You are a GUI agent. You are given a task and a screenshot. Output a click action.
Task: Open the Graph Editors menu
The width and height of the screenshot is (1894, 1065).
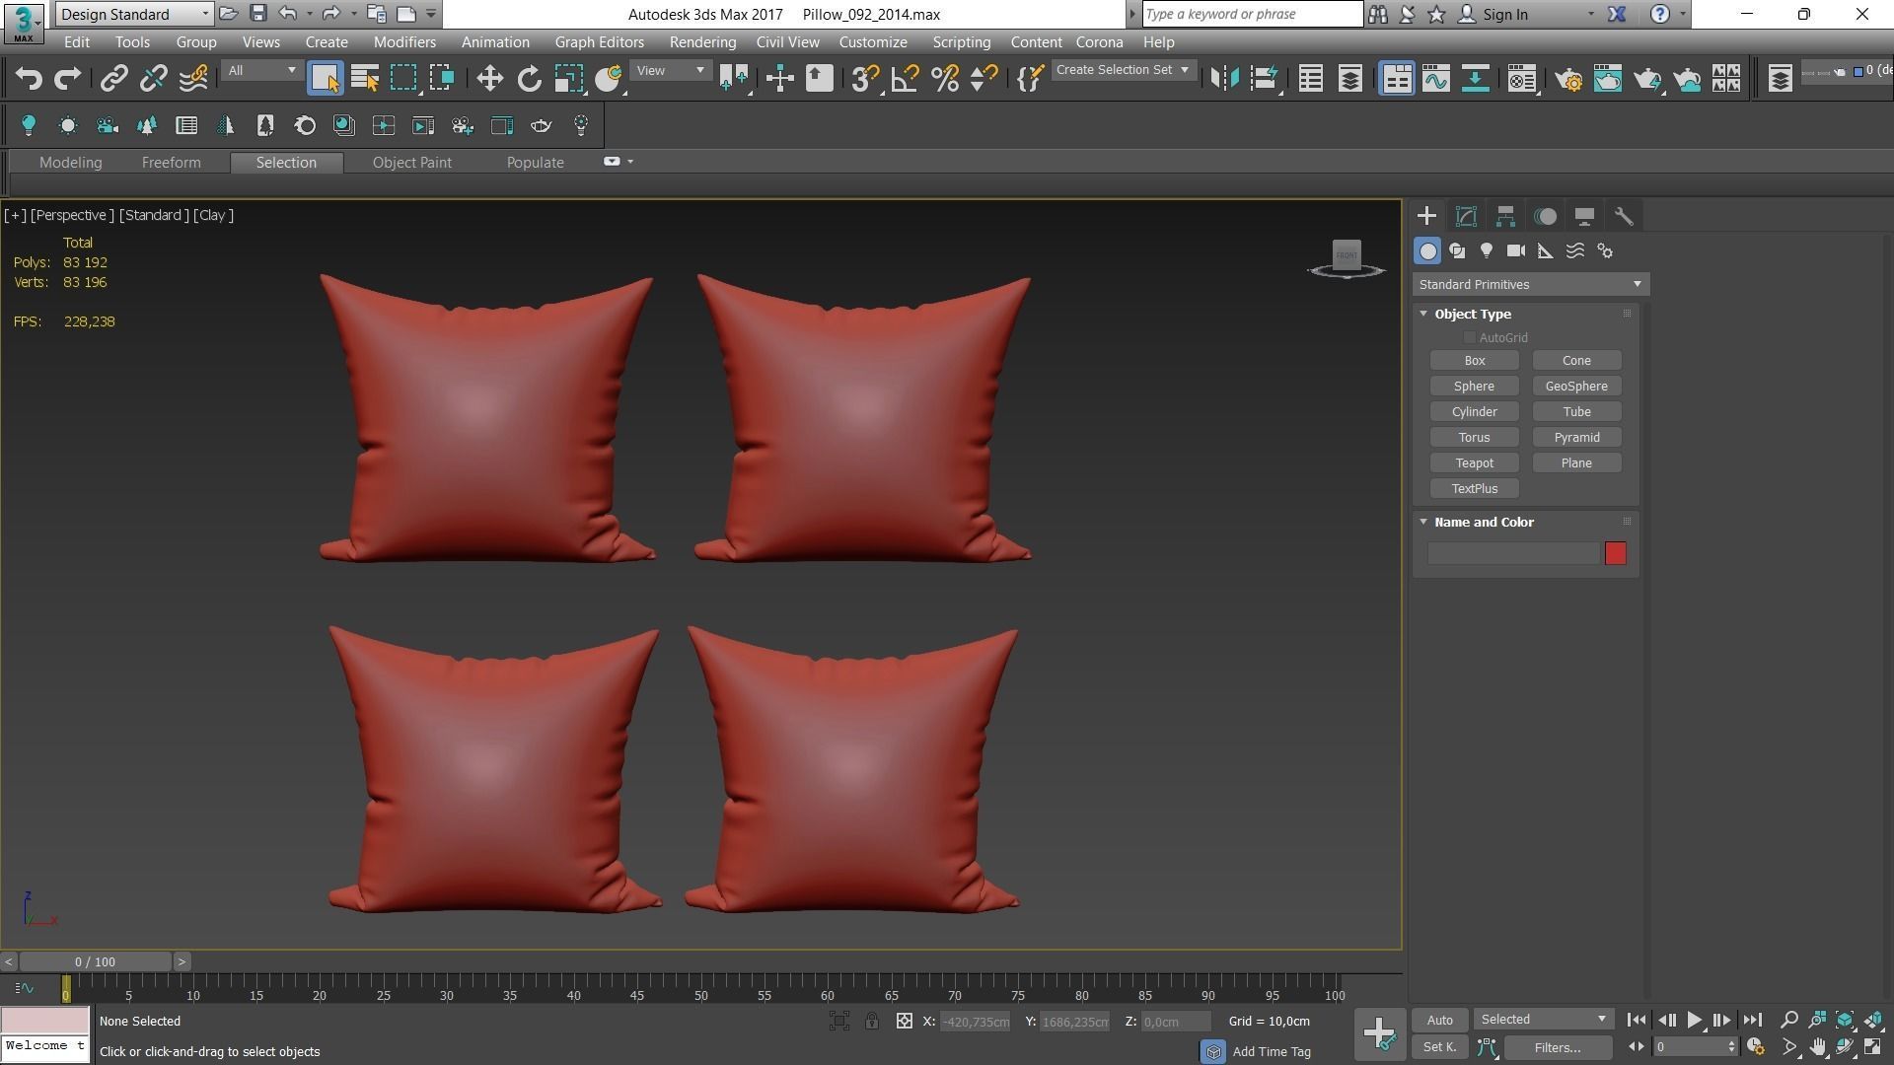click(599, 42)
